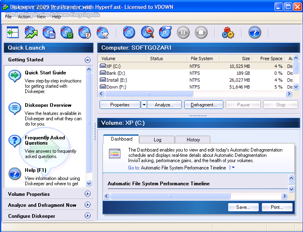Screen dimensions: 303x232
Task: Click the Stop button below volume list
Action: (281, 105)
